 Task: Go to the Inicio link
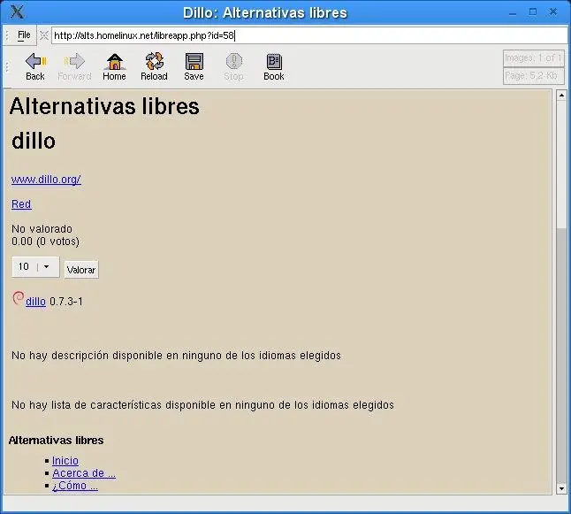pyautogui.click(x=65, y=461)
